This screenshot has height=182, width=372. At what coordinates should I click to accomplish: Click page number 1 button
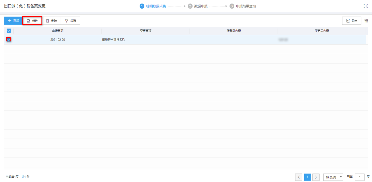point(307,177)
